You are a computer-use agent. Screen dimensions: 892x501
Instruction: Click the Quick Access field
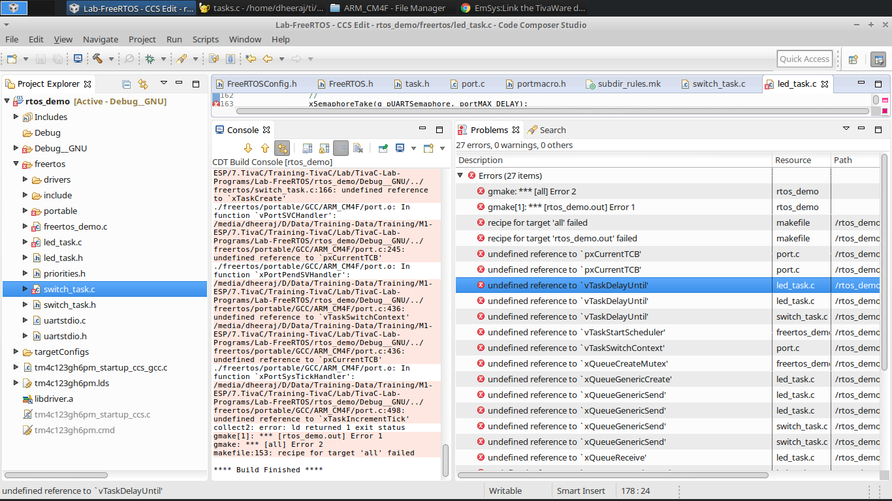[804, 59]
